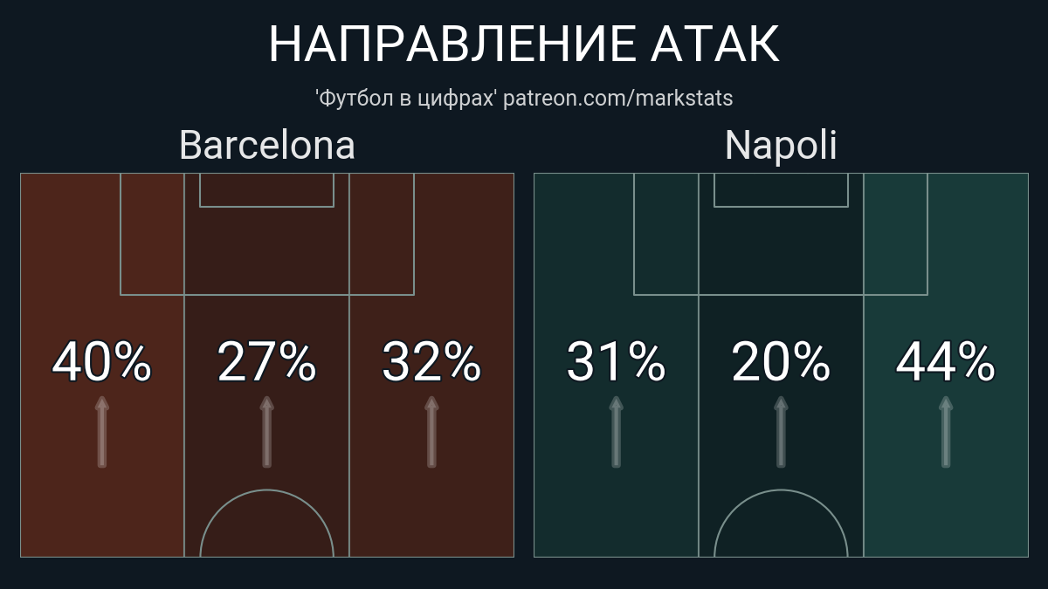The width and height of the screenshot is (1048, 589).
Task: Click the НАПРАВЛЕНИЕ АТАК title
Action: pyautogui.click(x=524, y=45)
